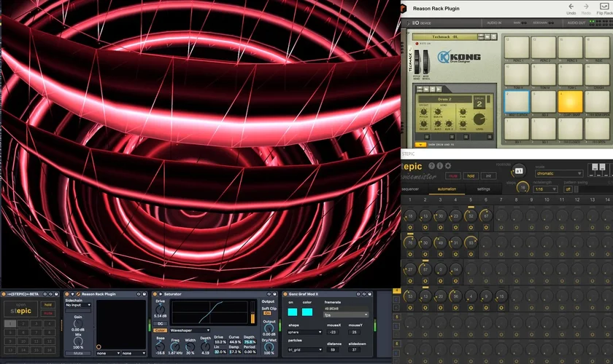The image size is (613, 364).
Task: Toggle the Saturator Soft Clip On switch
Action: [267, 313]
